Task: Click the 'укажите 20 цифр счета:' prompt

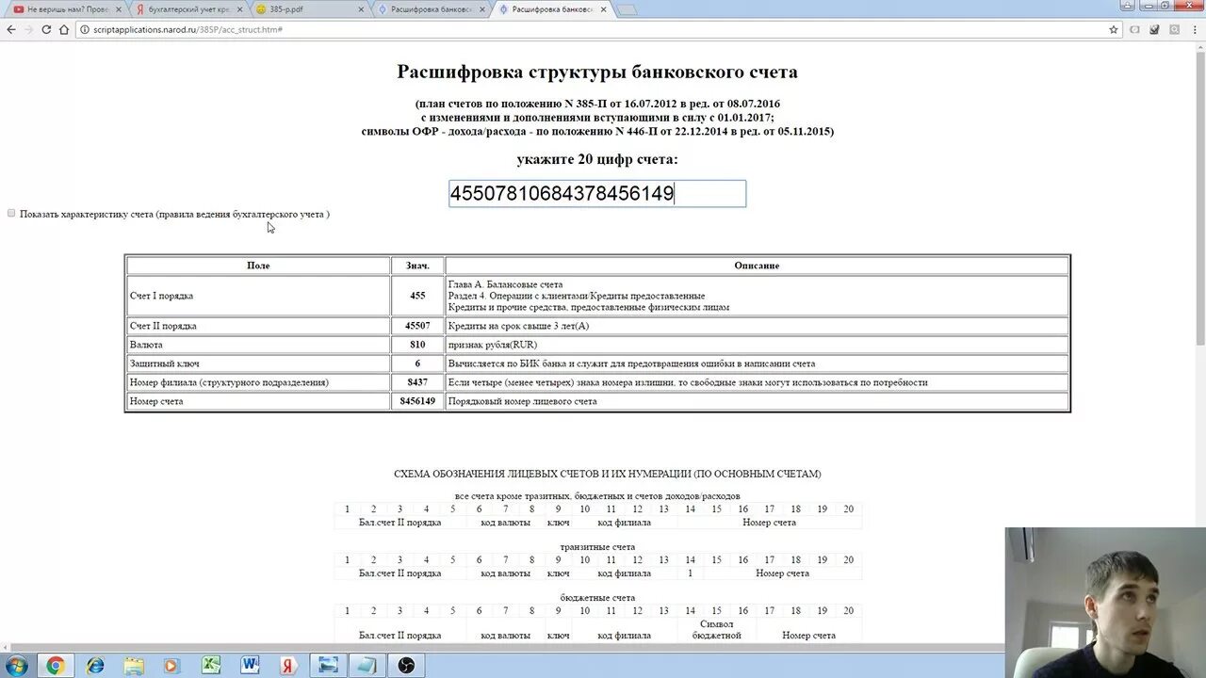Action: [x=597, y=159]
